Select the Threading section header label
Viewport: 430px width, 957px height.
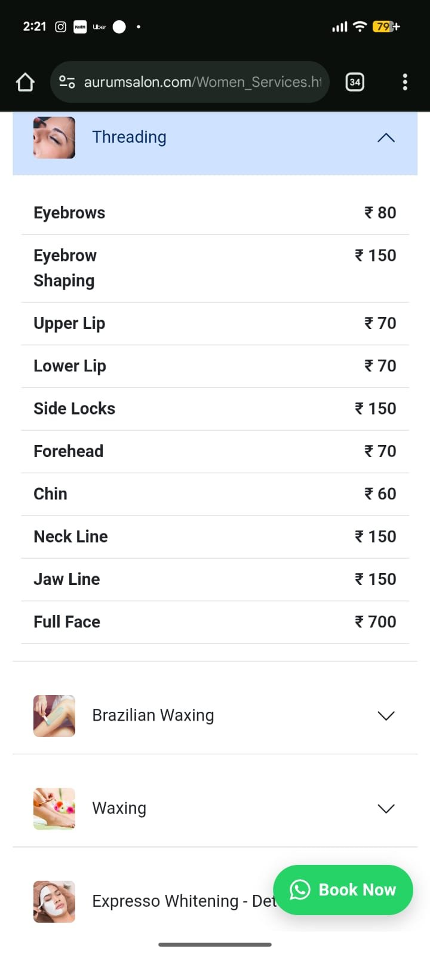click(129, 137)
